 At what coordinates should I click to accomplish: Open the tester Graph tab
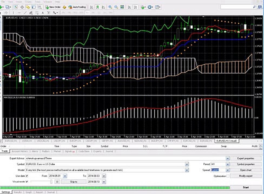pos(29,192)
